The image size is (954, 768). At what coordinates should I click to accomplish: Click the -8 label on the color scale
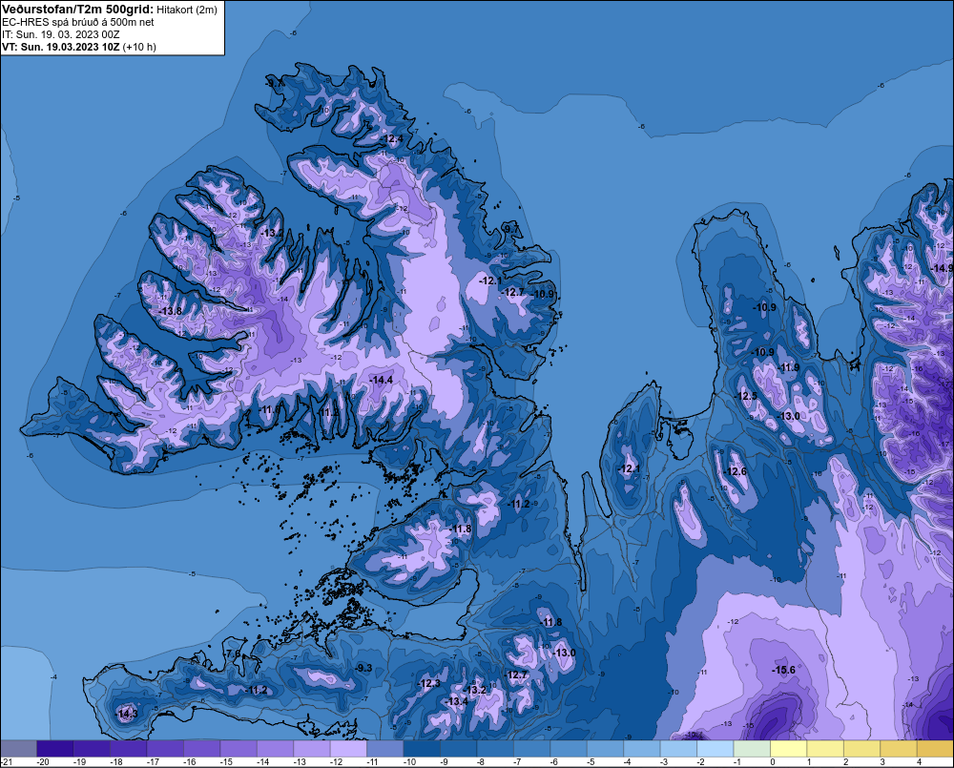[481, 762]
